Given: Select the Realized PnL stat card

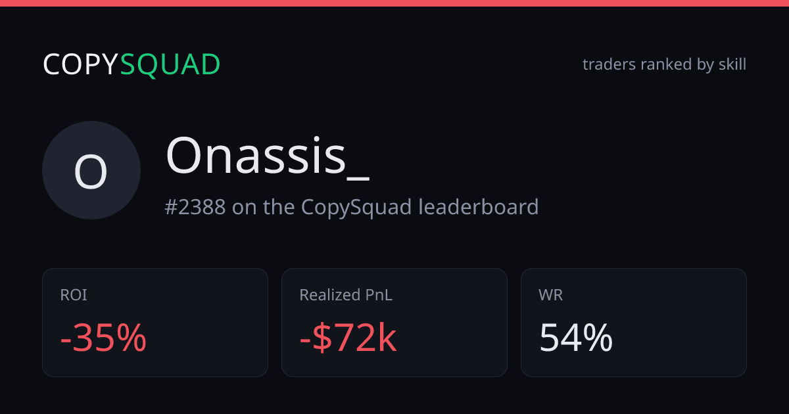Looking at the screenshot, I should (x=394, y=323).
